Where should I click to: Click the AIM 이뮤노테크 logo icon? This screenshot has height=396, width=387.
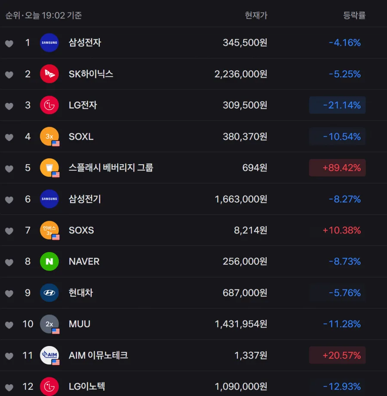pos(49,355)
